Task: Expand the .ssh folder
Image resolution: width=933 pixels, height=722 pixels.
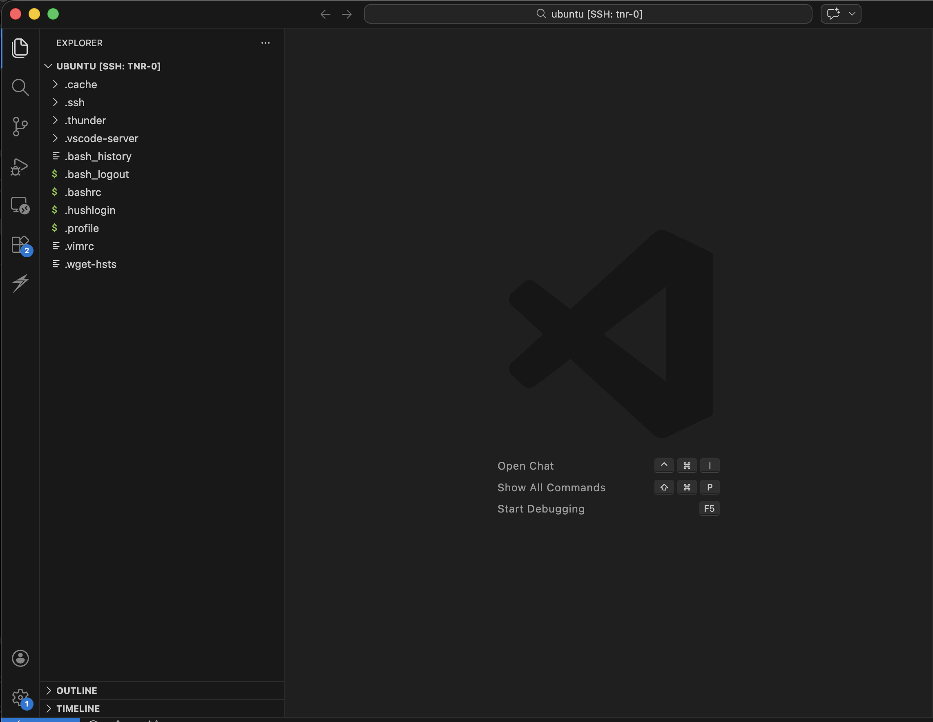Action: [x=162, y=103]
